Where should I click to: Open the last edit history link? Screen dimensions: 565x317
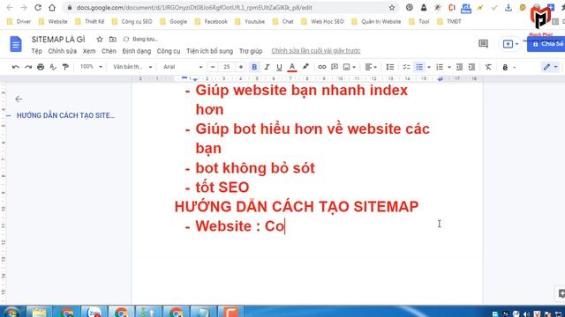316,51
